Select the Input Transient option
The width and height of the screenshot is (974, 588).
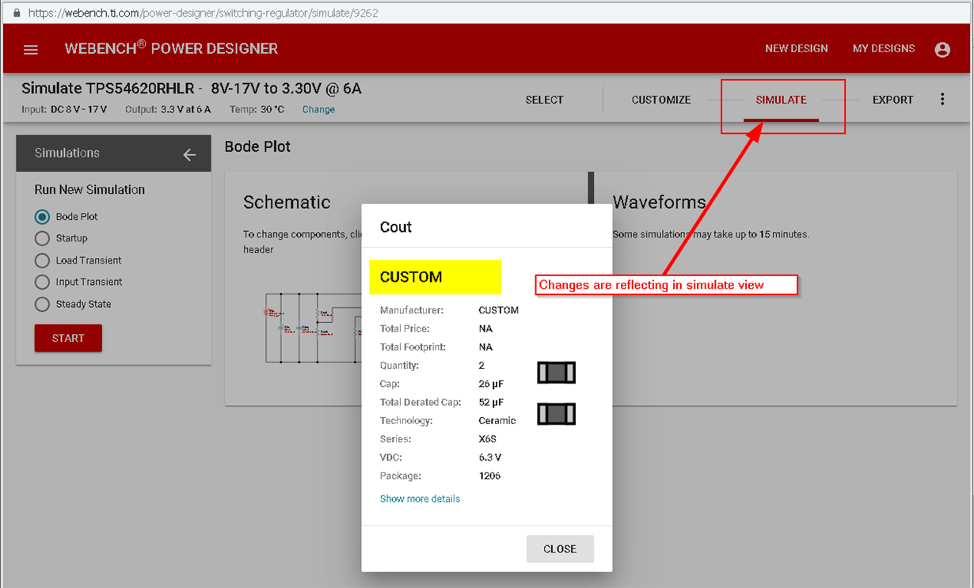click(x=42, y=282)
